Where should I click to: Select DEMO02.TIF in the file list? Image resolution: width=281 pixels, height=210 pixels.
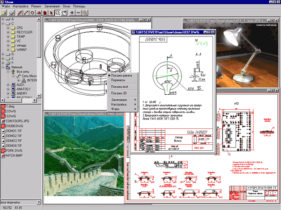14,136
